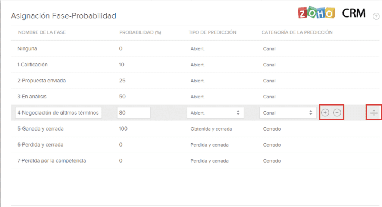
Task: Click the Probabilidad (%) column header
Action: (140, 32)
